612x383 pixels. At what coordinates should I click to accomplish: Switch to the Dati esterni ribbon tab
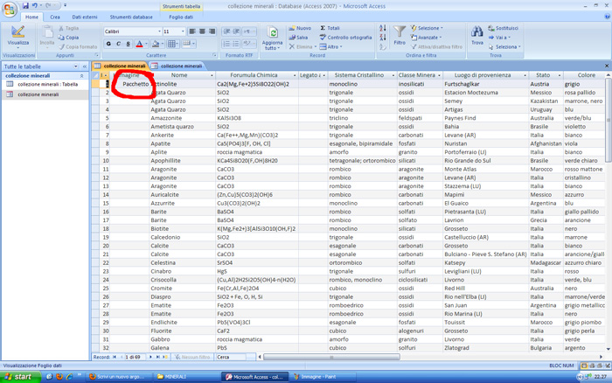[85, 17]
